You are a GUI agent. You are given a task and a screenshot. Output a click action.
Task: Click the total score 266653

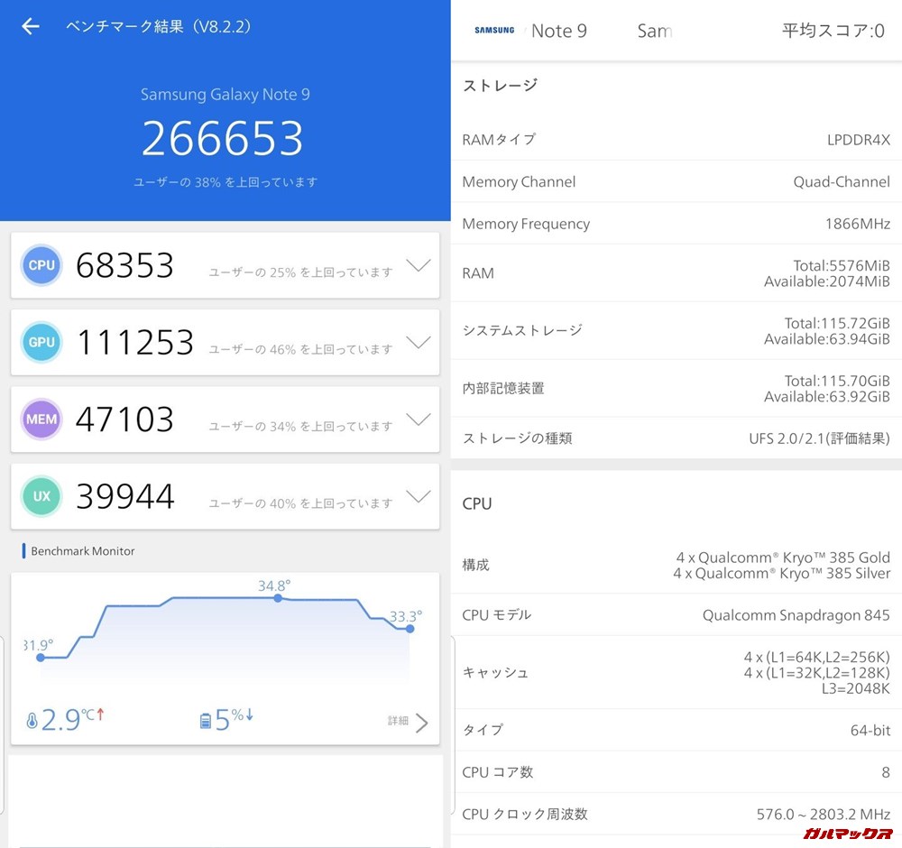tap(225, 137)
